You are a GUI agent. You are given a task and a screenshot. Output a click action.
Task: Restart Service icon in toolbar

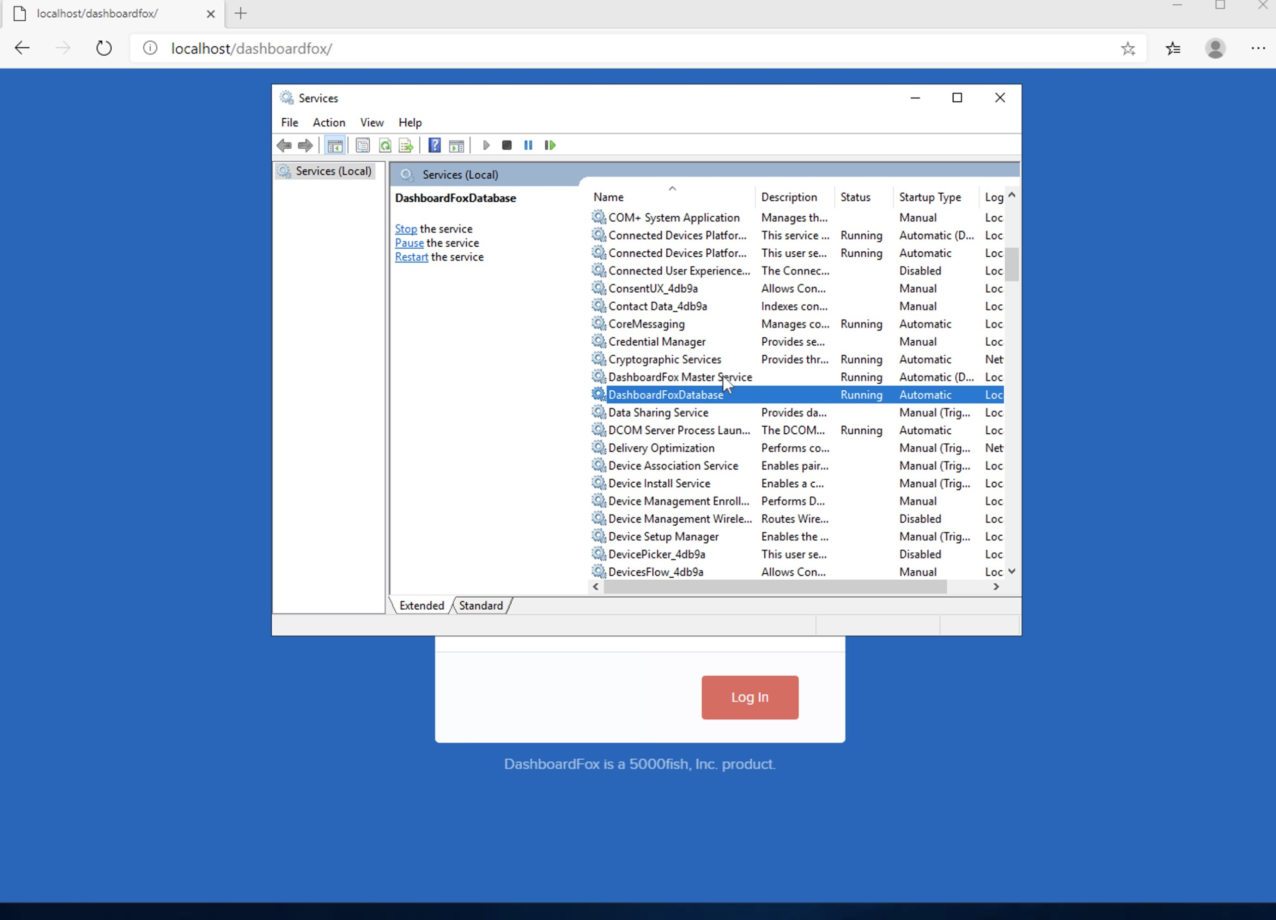pyautogui.click(x=550, y=145)
